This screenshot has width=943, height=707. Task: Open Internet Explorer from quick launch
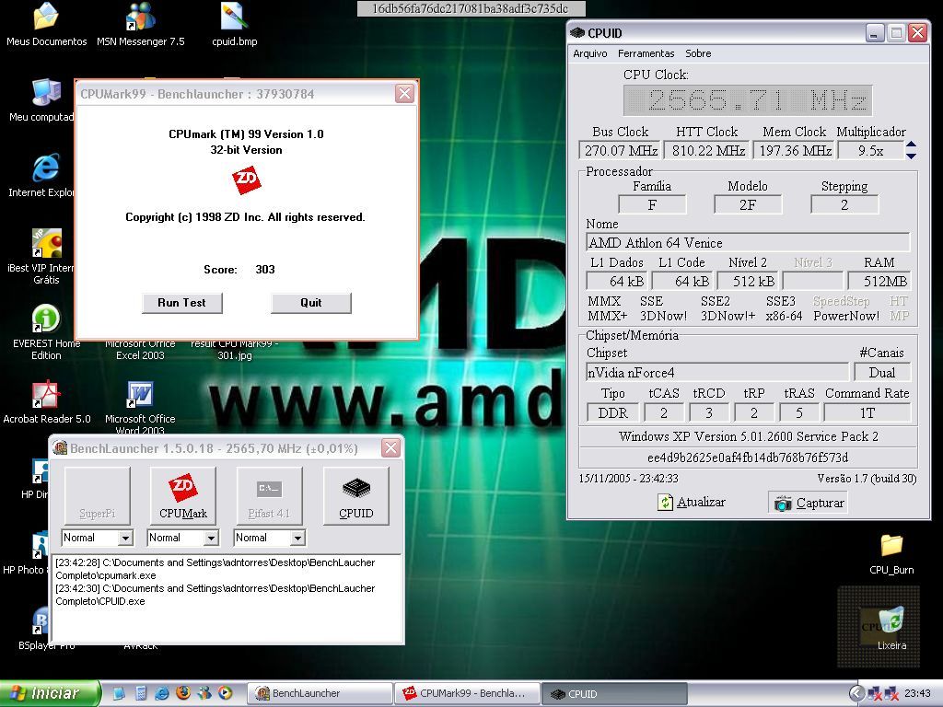[162, 692]
